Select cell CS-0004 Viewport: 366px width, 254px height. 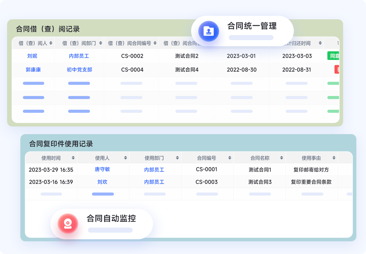point(132,70)
